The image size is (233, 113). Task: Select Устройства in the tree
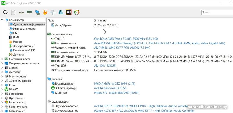[16, 94]
